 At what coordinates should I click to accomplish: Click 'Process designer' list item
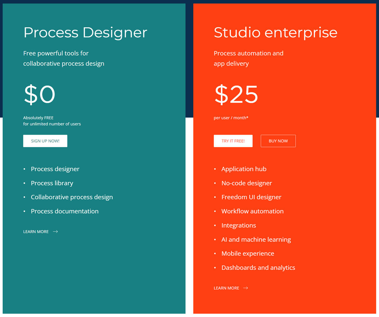pos(55,169)
